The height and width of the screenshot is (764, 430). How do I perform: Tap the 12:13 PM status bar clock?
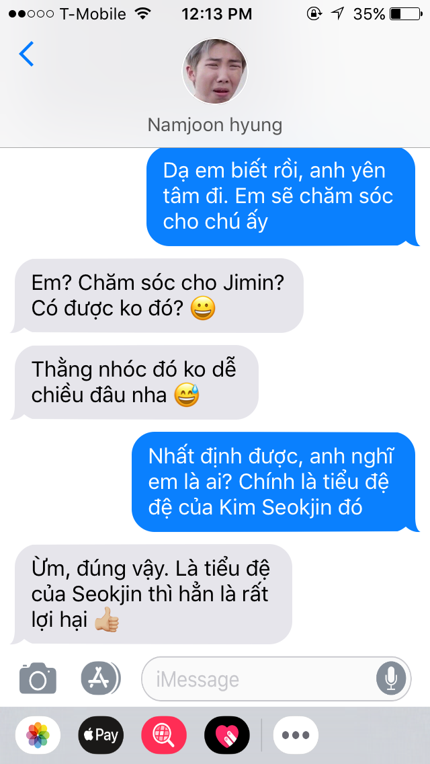pyautogui.click(x=217, y=13)
